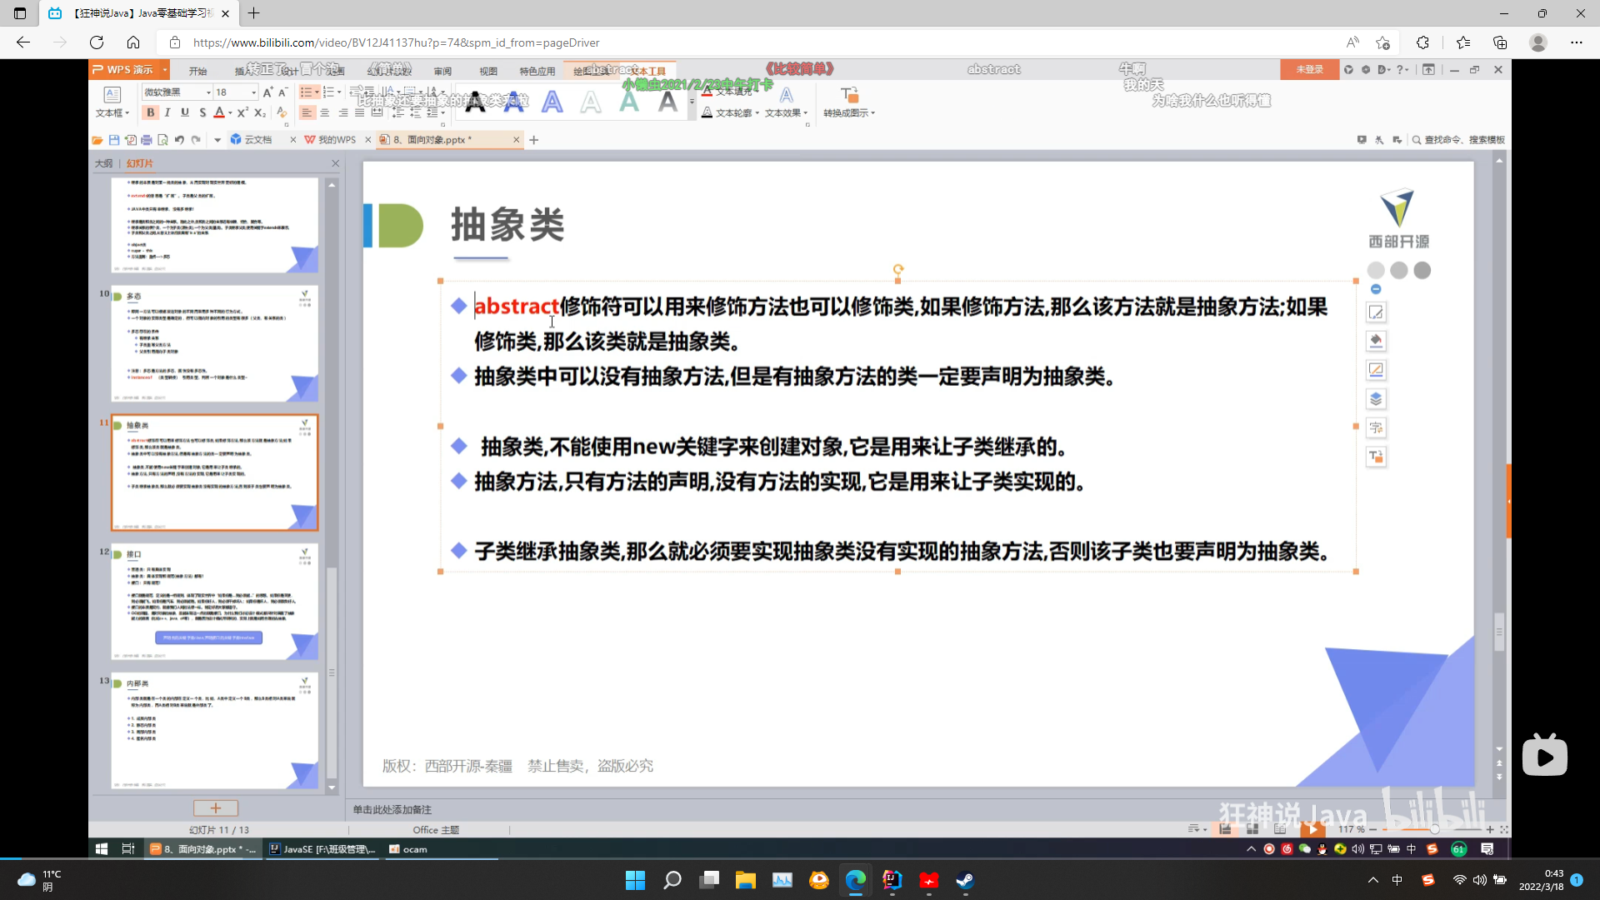This screenshot has height=900, width=1600.
Task: Click 单击此处添加备注 notes area
Action: pyautogui.click(x=392, y=809)
